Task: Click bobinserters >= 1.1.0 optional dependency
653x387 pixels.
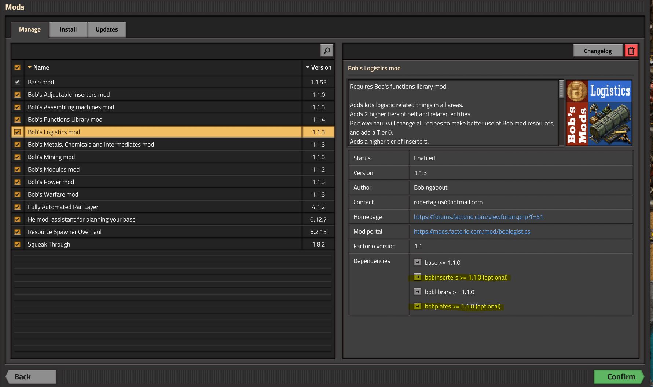Action: pos(466,277)
